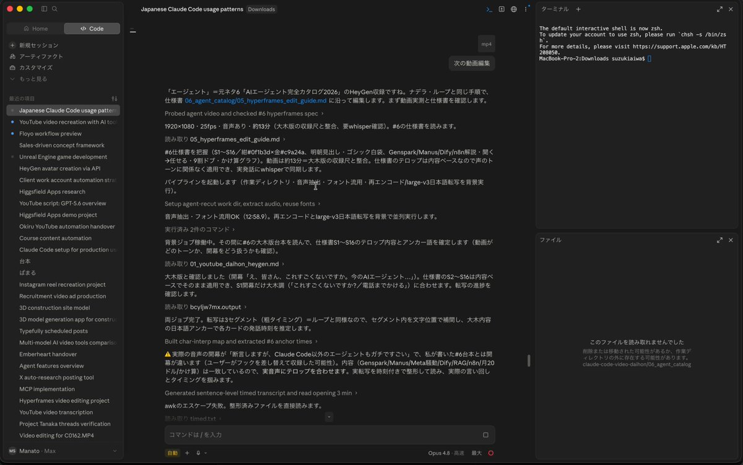Open the microphone dropdown arrow
This screenshot has width=743, height=465.
coord(206,453)
